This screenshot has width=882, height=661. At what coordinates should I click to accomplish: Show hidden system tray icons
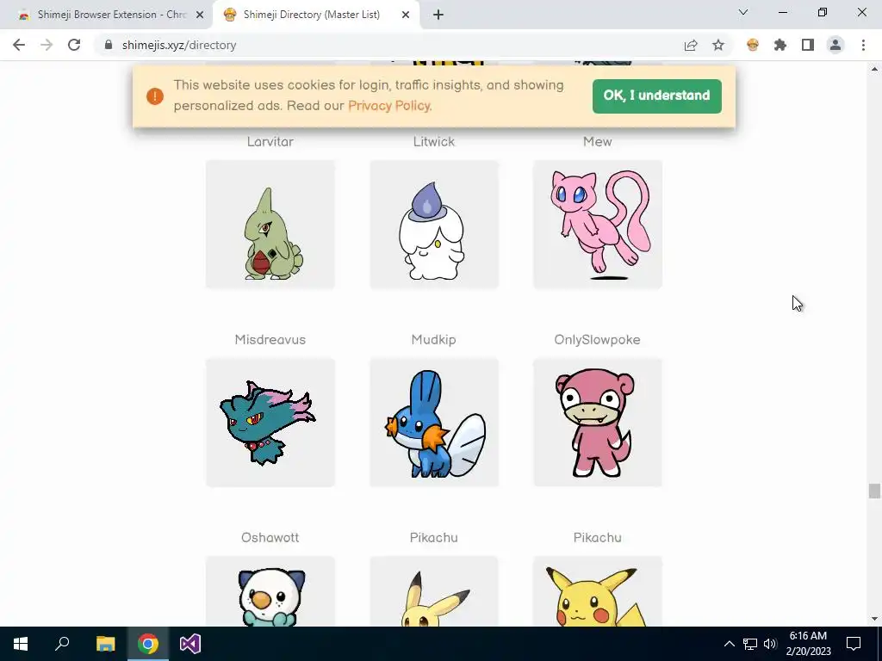[729, 644]
